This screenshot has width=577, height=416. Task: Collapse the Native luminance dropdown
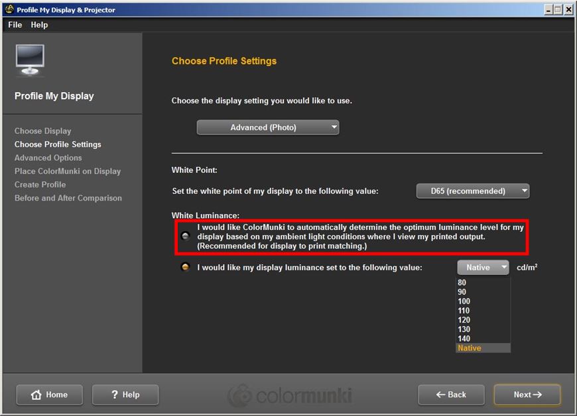[x=483, y=268]
